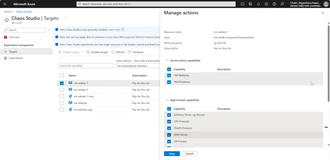
Task: Open the notifications bell
Action: tap(258, 4)
